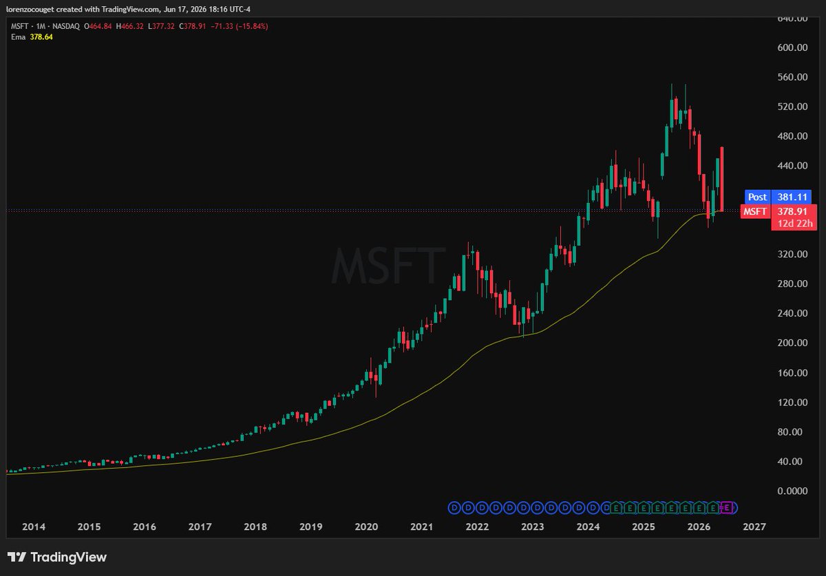Screen dimensions: 826x576
Task: Click the latest tall red monthly candle
Action: pos(722,178)
